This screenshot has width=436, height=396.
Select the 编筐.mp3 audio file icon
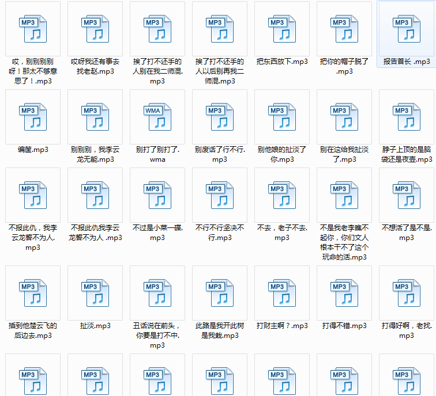pyautogui.click(x=33, y=117)
